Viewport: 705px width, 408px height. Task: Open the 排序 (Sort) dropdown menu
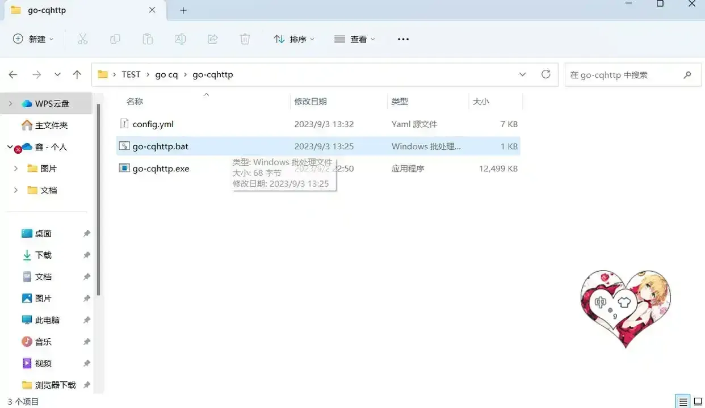pos(293,39)
